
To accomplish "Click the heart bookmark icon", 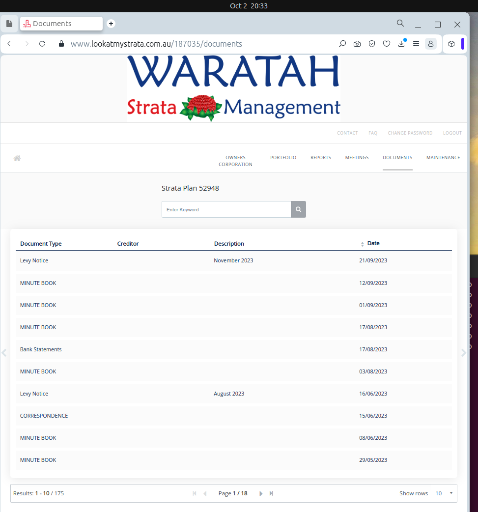I will point(387,44).
